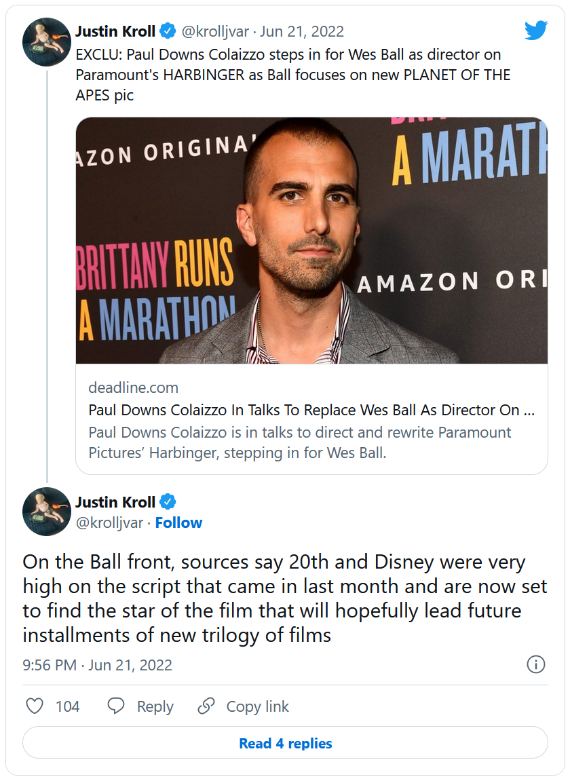Click the Justin Kroll name on lower tweet
The height and width of the screenshot is (781, 570).
pyautogui.click(x=115, y=502)
